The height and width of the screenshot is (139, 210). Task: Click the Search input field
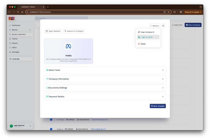[61, 18]
